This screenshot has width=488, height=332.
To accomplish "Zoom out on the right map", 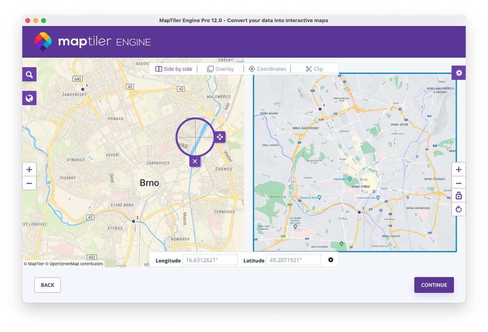I will point(459,183).
